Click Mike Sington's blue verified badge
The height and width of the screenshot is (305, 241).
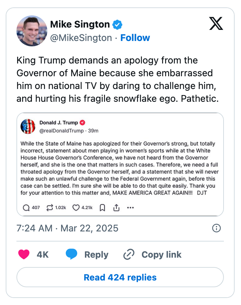click(116, 24)
